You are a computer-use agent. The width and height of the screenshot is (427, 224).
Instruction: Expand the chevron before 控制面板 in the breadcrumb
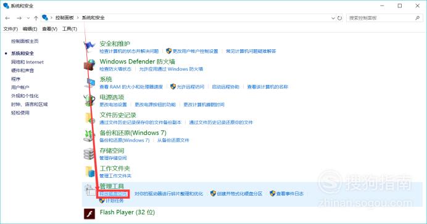(x=51, y=18)
